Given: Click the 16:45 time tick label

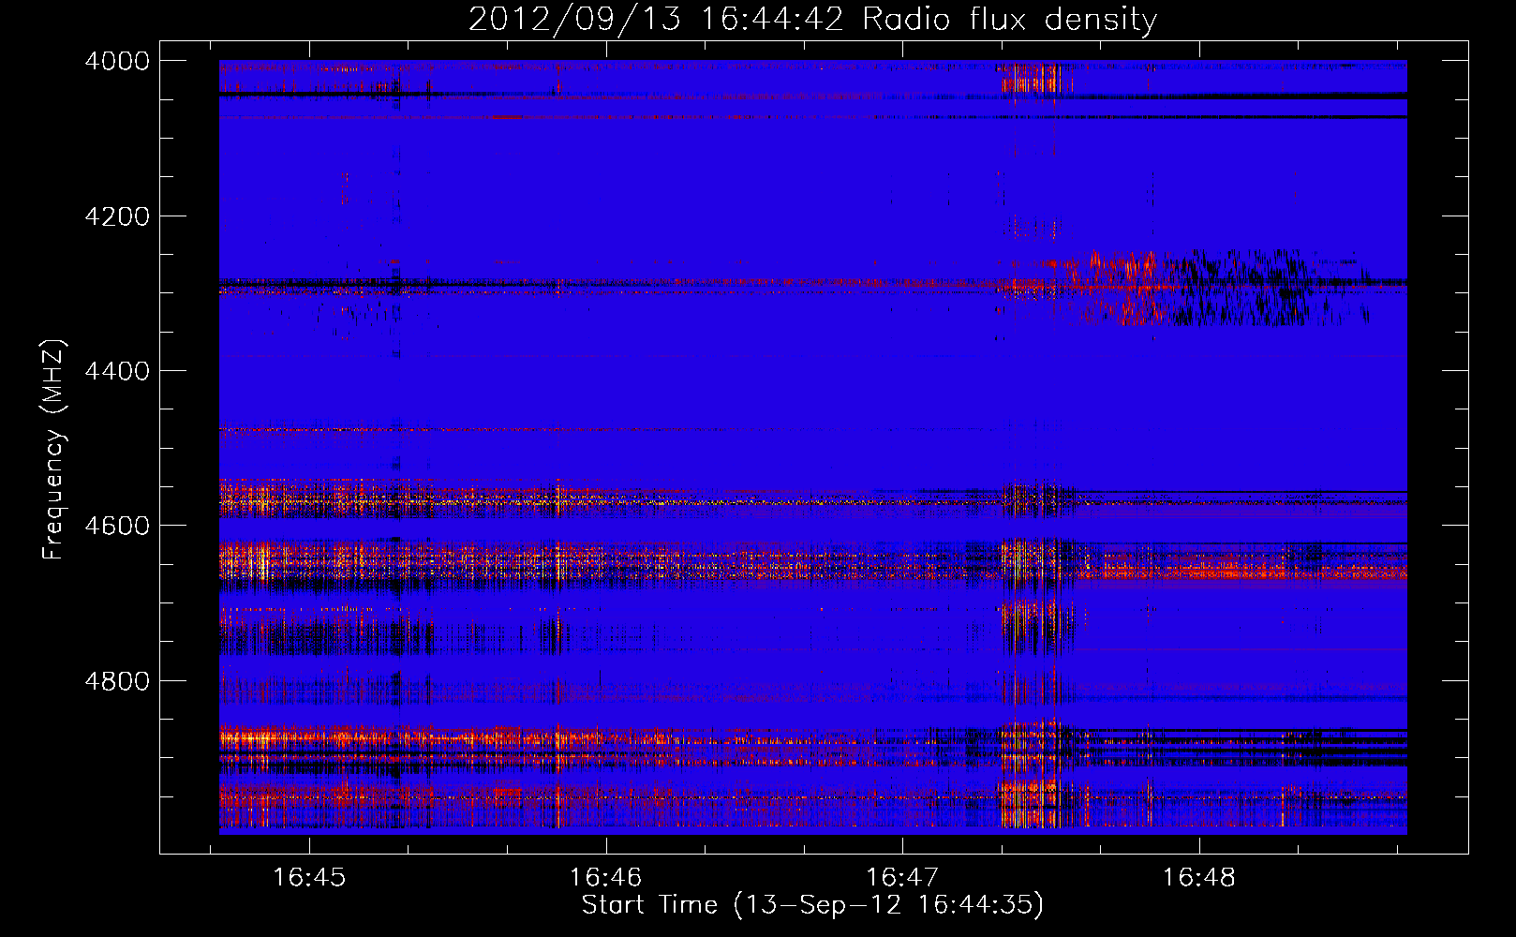Looking at the screenshot, I should 309,878.
